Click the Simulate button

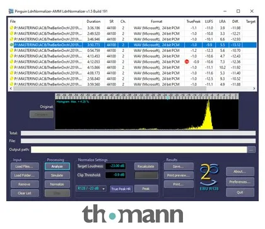pyautogui.click(x=57, y=175)
